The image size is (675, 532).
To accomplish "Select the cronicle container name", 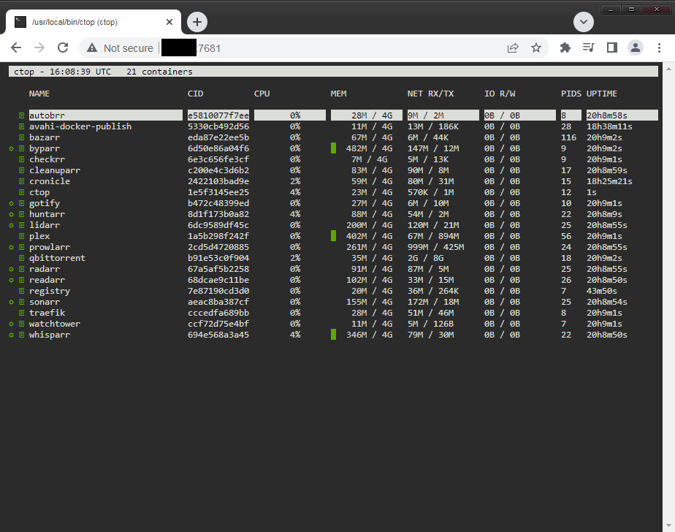I will (x=50, y=181).
